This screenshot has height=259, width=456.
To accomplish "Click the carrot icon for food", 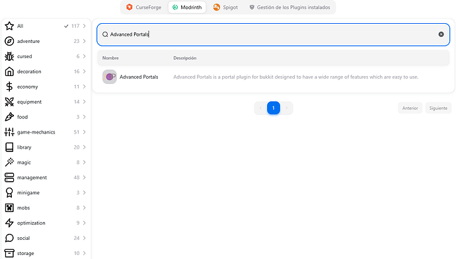I will point(9,116).
